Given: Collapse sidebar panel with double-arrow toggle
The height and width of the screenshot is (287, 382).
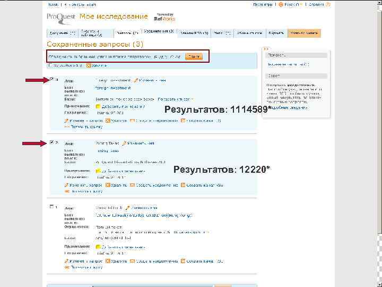Looking at the screenshot, I should coord(266,49).
